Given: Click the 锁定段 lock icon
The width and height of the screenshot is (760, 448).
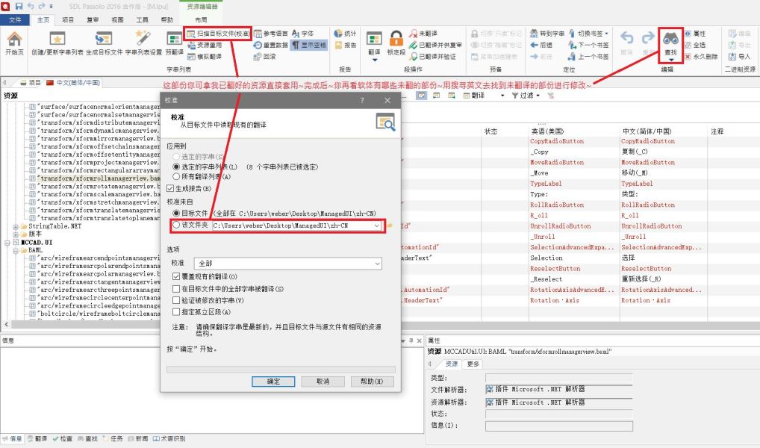Looking at the screenshot, I should 396,43.
